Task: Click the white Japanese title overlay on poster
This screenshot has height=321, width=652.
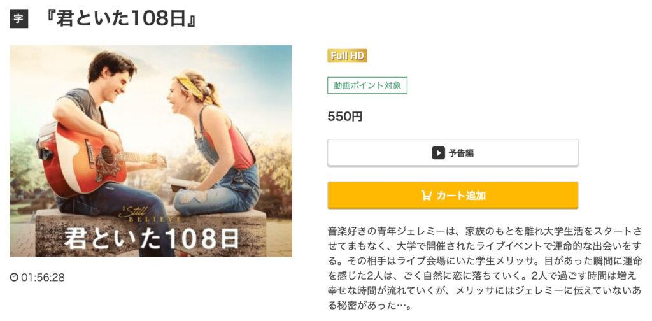Action: [x=152, y=238]
